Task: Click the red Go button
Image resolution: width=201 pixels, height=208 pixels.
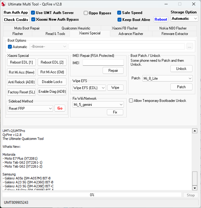Action: point(60,108)
